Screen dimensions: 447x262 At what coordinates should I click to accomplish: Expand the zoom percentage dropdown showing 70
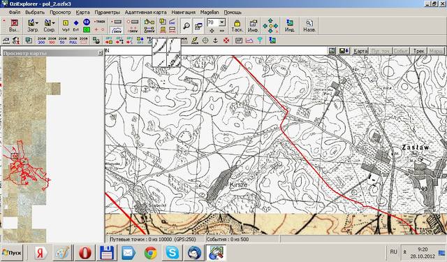(x=222, y=22)
